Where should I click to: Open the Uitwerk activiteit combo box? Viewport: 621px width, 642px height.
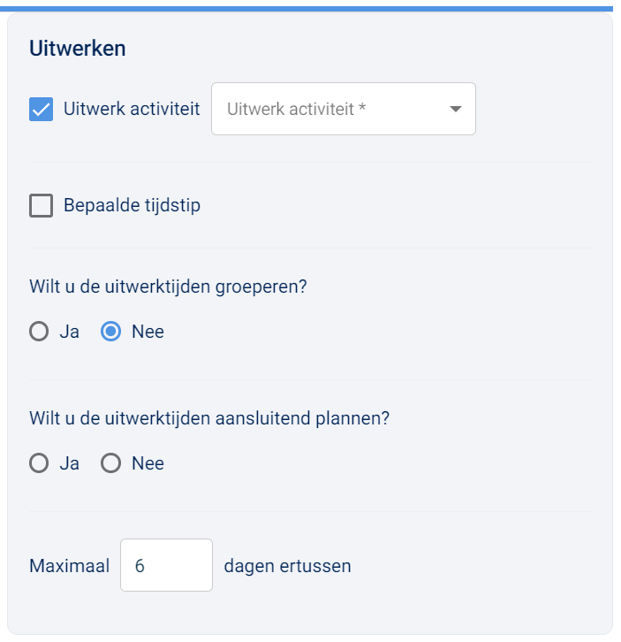(x=331, y=110)
